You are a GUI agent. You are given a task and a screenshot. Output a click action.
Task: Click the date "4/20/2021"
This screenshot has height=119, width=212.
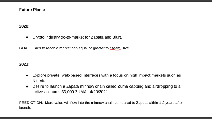coord(99,92)
